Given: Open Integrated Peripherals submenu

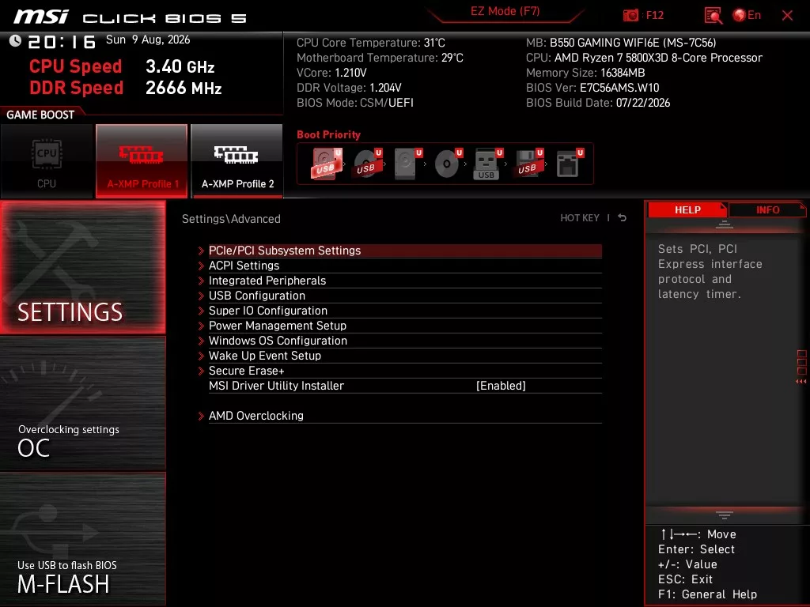Looking at the screenshot, I should (x=405, y=281).
